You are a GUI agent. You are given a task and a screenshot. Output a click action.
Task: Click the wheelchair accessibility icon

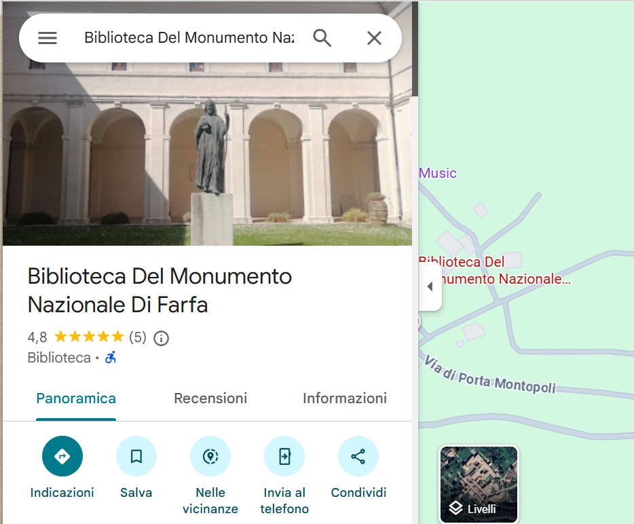coord(111,358)
